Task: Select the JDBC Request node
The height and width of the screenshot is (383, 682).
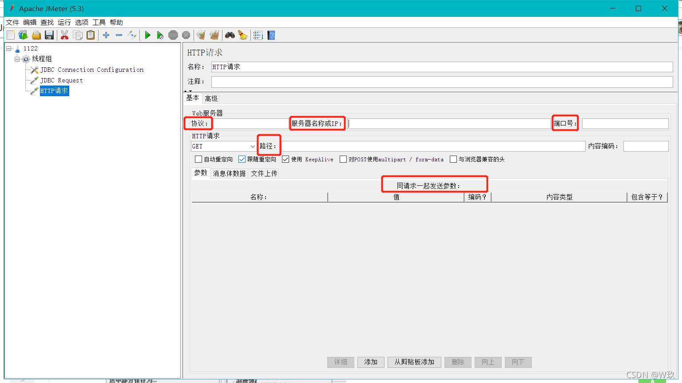Action: (x=61, y=80)
